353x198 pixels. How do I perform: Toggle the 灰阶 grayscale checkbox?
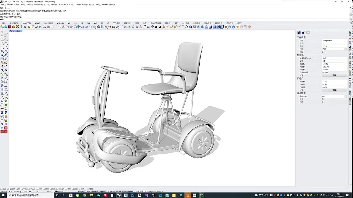click(323, 102)
